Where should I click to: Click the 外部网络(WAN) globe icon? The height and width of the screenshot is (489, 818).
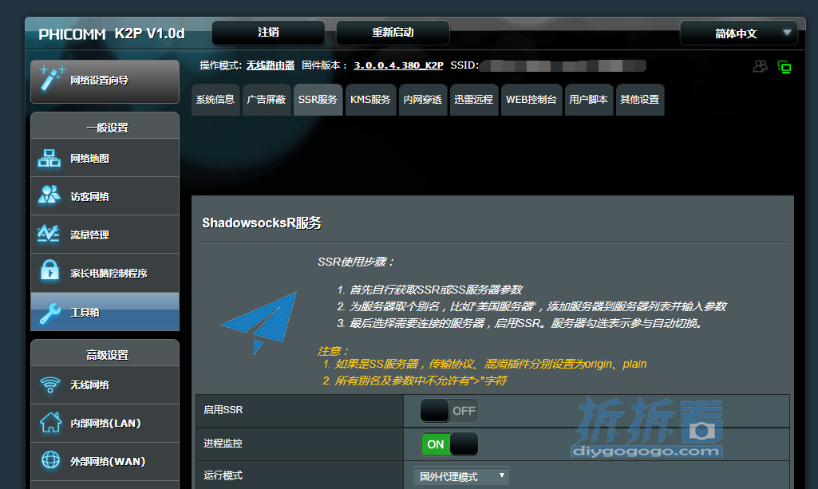50,459
